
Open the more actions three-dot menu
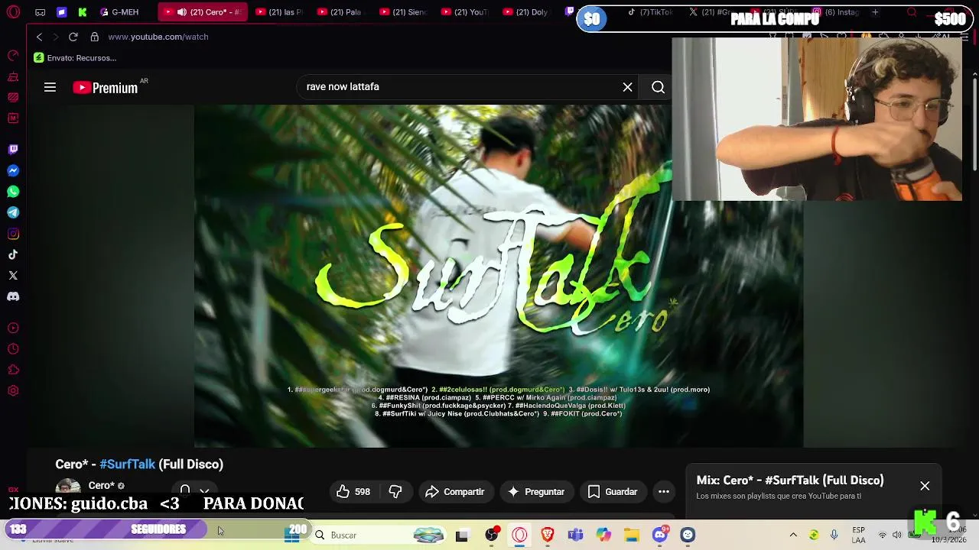pyautogui.click(x=664, y=492)
